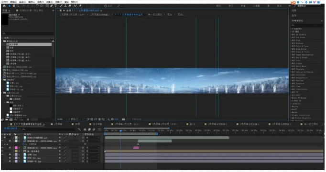Open the Edit menu (编辑)
The image size is (326, 172).
coord(13,1)
